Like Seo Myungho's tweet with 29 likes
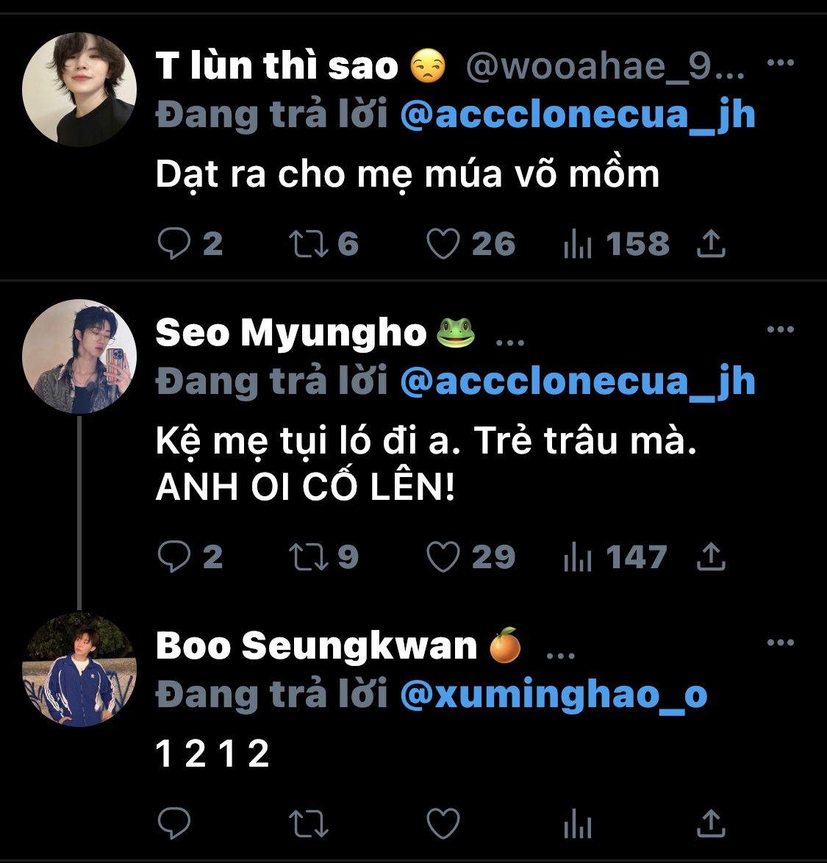The image size is (827, 863). click(444, 557)
